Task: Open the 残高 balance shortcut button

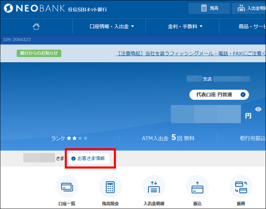Action: coord(209,8)
